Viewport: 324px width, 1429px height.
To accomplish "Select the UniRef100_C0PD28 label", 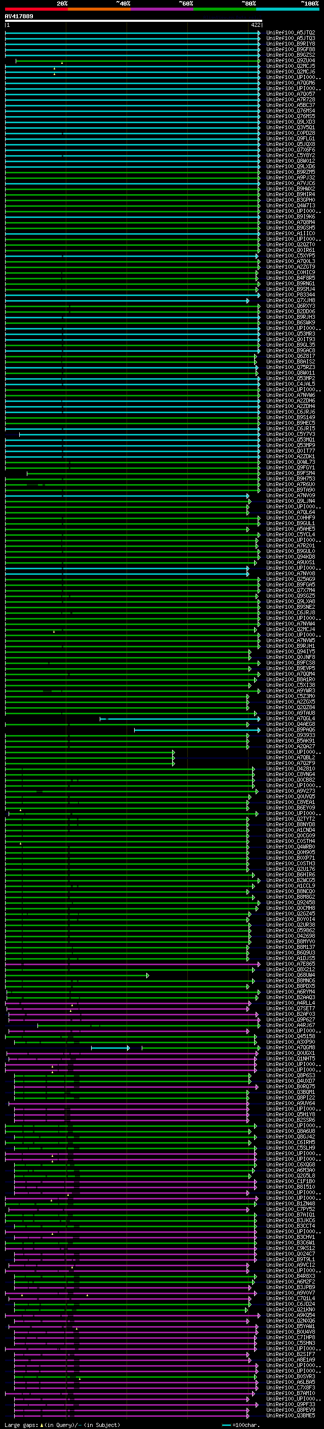I will tap(291, 133).
